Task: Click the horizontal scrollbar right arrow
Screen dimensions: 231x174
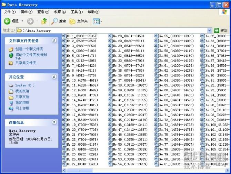Action: tap(227, 171)
